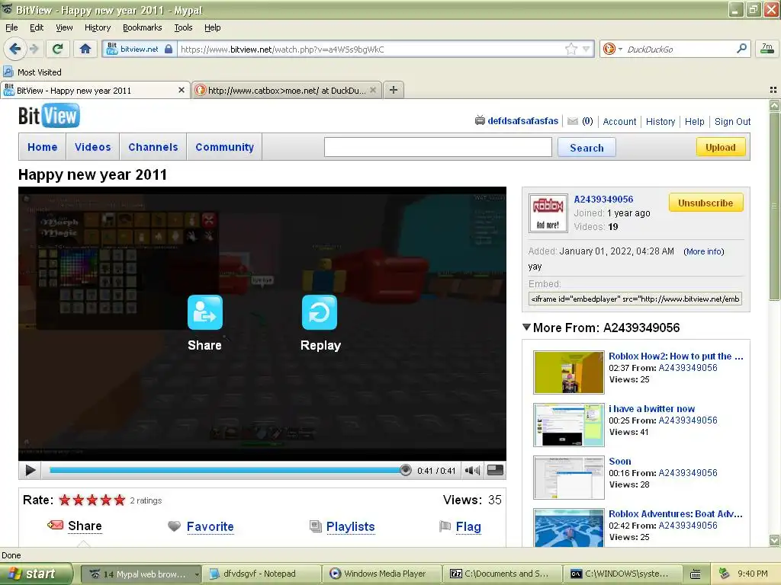This screenshot has height=585, width=781.
Task: Open the 'i have a bwitter now' video link
Action: tap(651, 409)
